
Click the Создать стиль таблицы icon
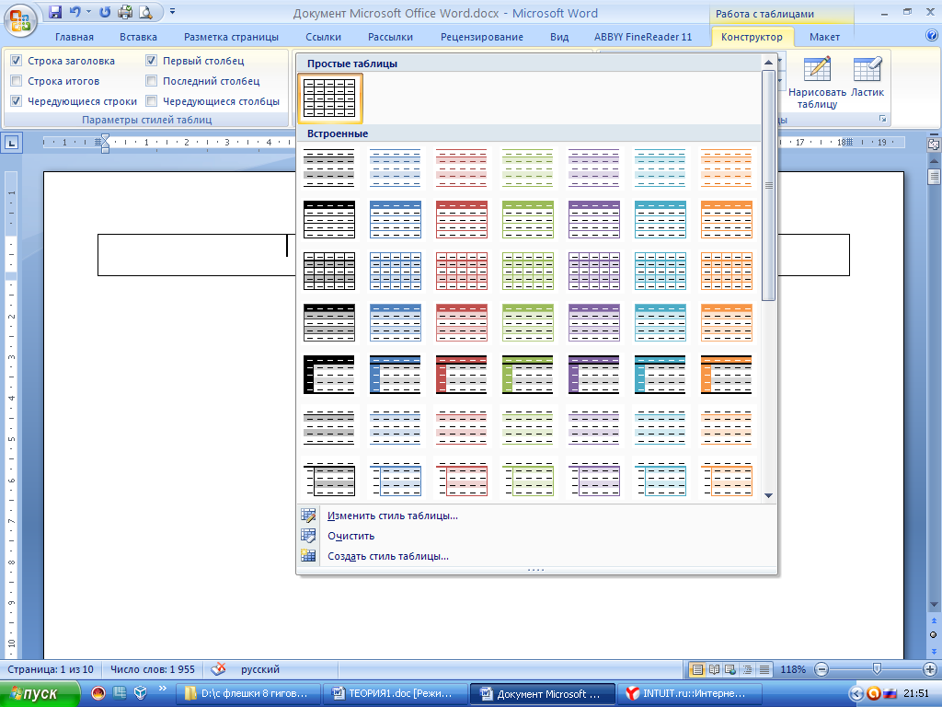[308, 555]
